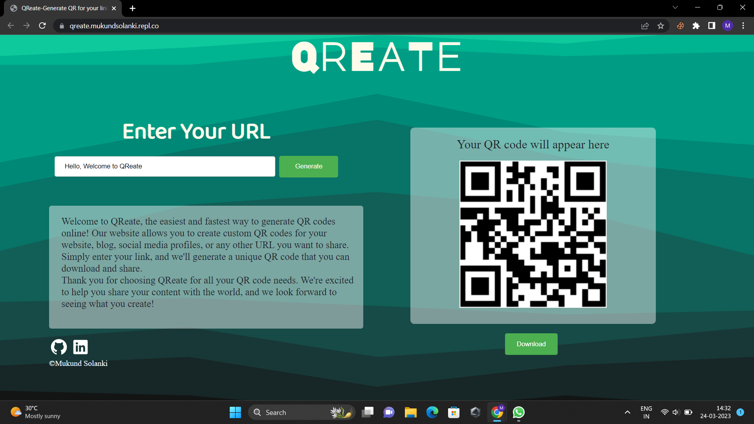Go back to the previous page

[x=10, y=26]
